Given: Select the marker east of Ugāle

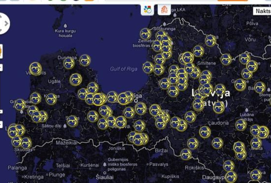Looking at the screenshot, I should pos(76,80).
